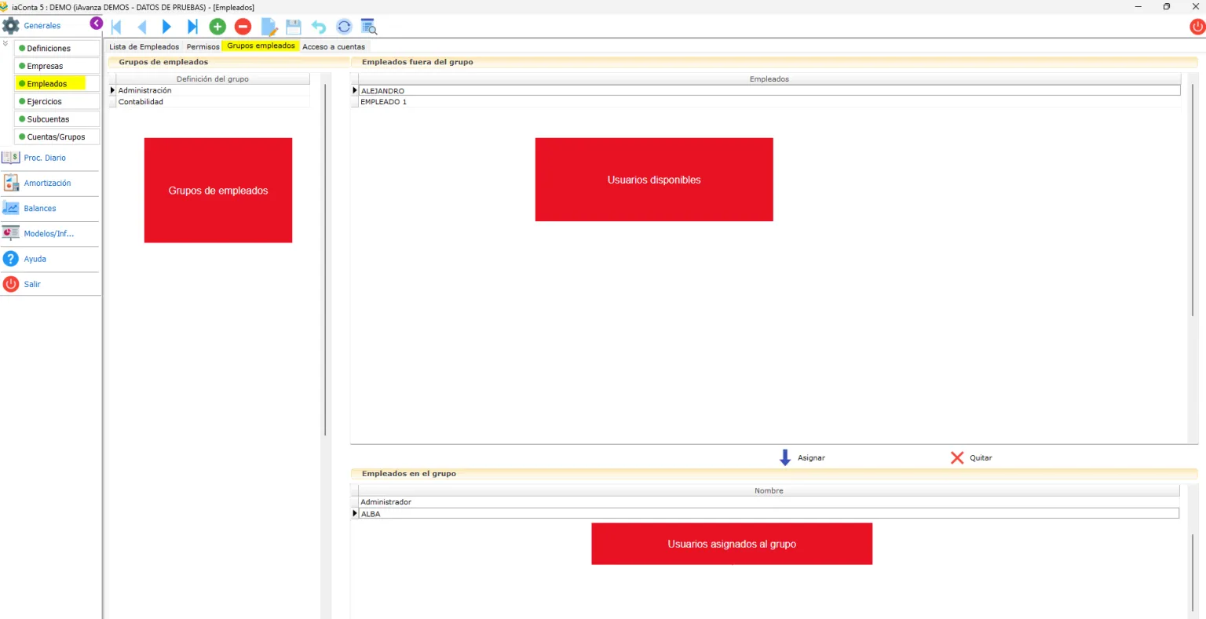Collapse sidebar with purple chevron button
Image resolution: width=1206 pixels, height=619 pixels.
click(96, 24)
